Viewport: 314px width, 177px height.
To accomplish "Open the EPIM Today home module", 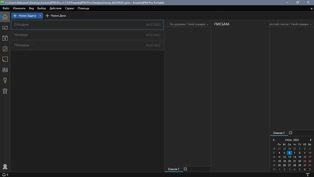I will (x=5, y=17).
